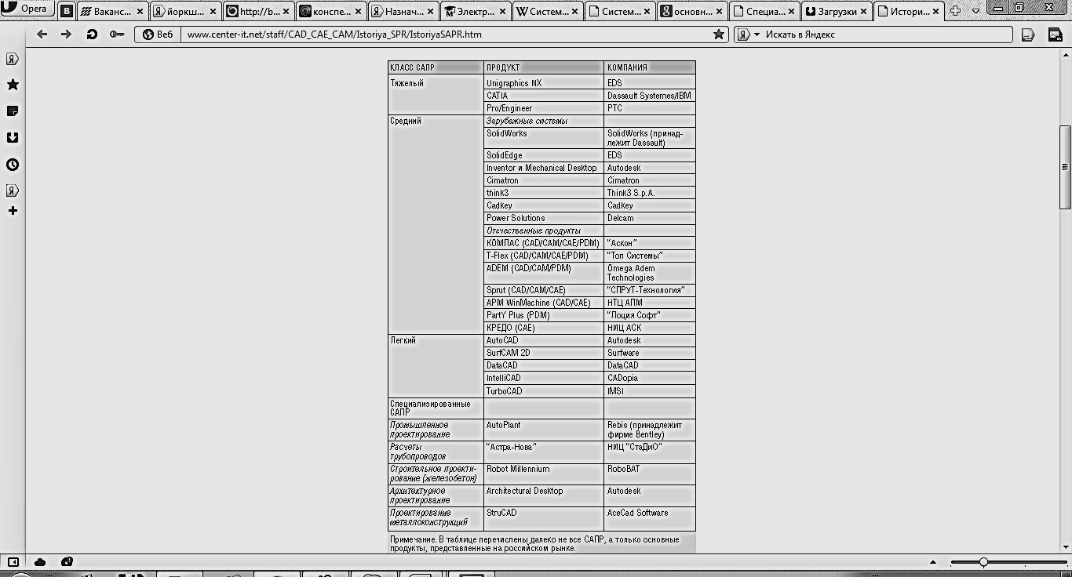Click the T-Flex (CAD/CAM/CAE/PDM) cell
The width and height of the screenshot is (1072, 577).
point(544,256)
